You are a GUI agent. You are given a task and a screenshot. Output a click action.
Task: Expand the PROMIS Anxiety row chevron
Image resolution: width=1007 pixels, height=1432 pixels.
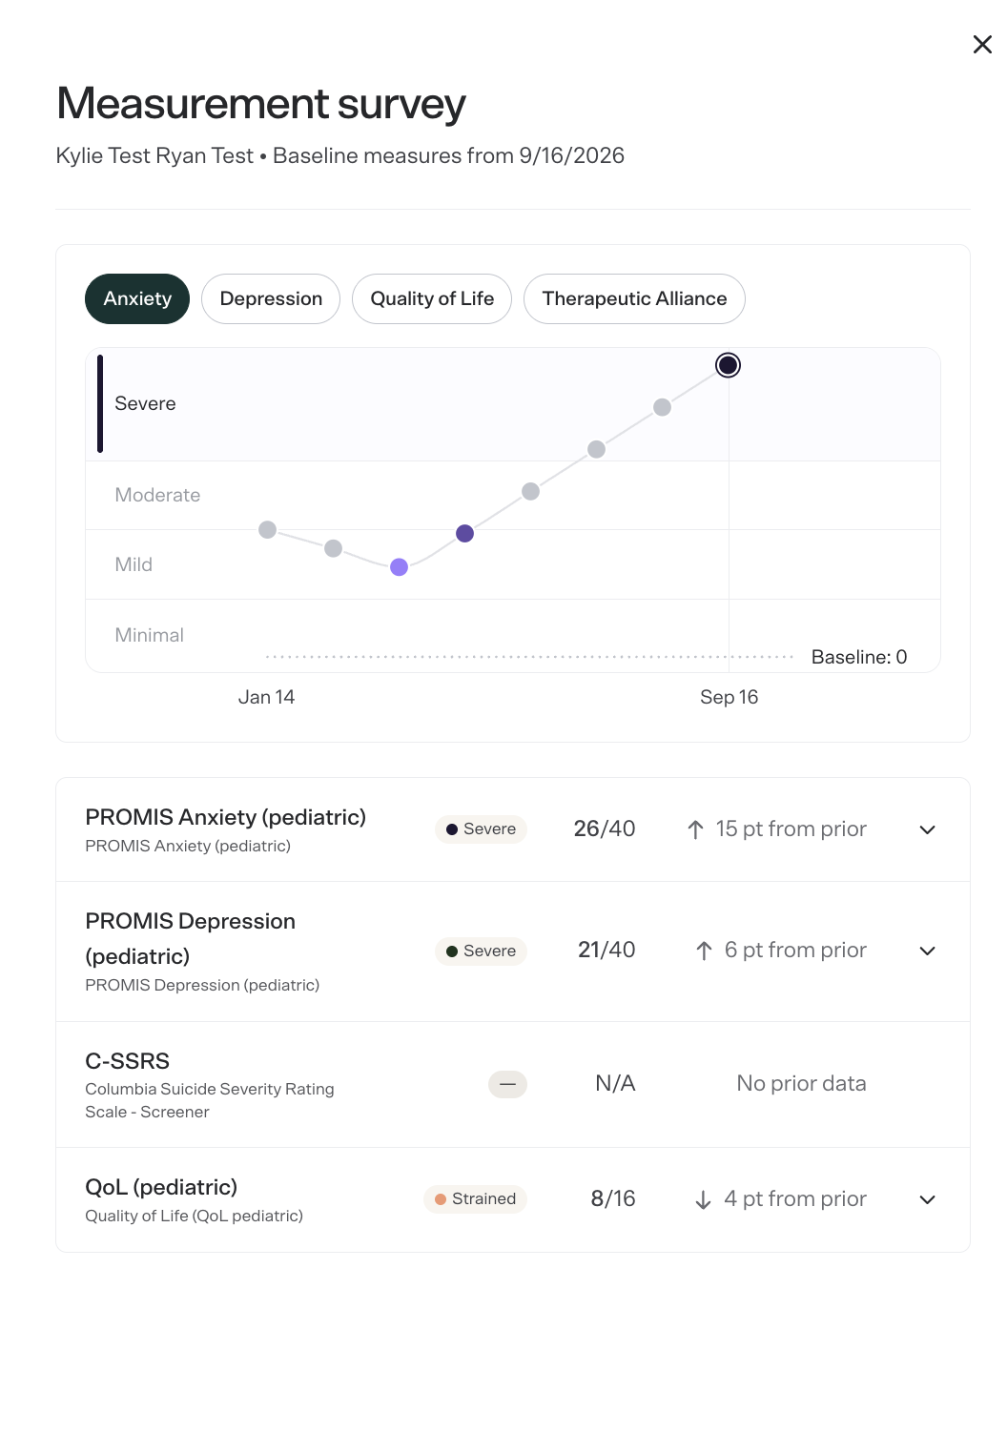point(927,829)
